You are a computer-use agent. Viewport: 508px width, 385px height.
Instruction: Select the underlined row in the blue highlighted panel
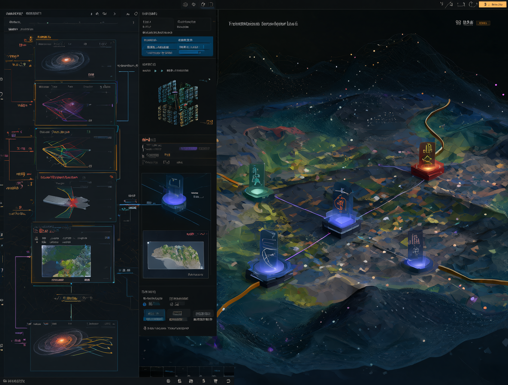click(x=177, y=47)
